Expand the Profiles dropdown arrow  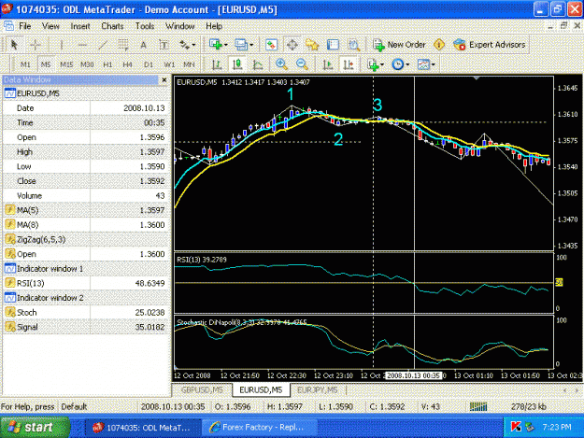(251, 45)
